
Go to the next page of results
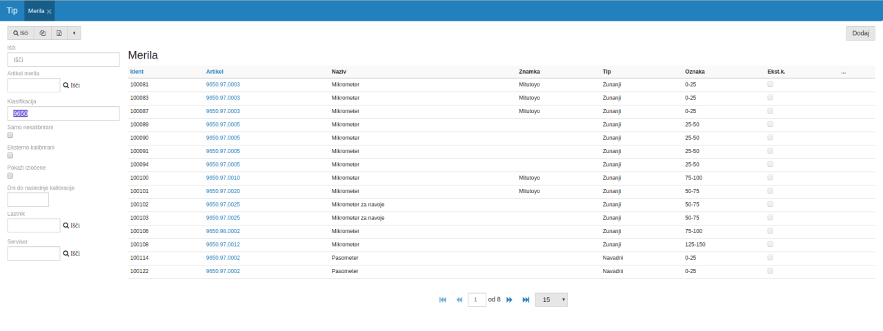(x=510, y=300)
